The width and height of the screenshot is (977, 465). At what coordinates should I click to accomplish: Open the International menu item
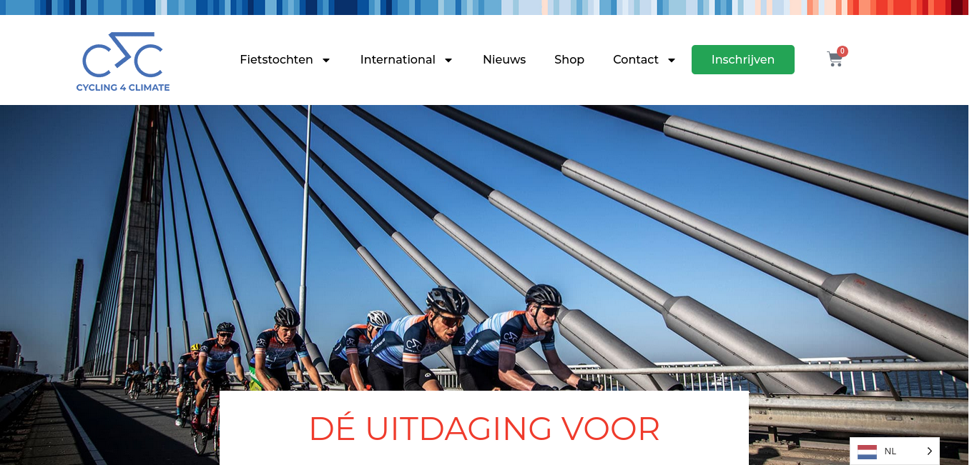(398, 59)
